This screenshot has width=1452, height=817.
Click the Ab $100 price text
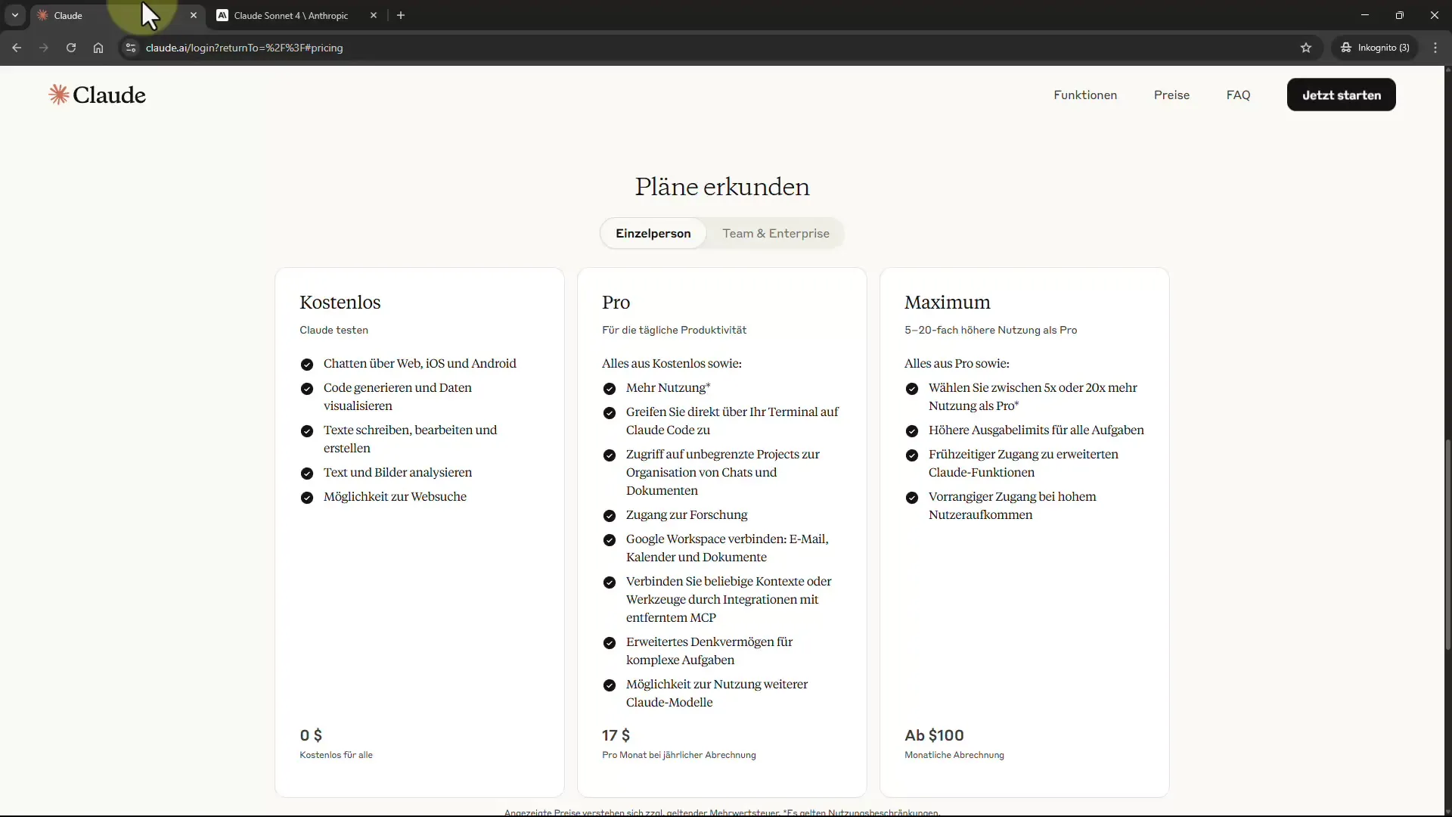point(934,735)
